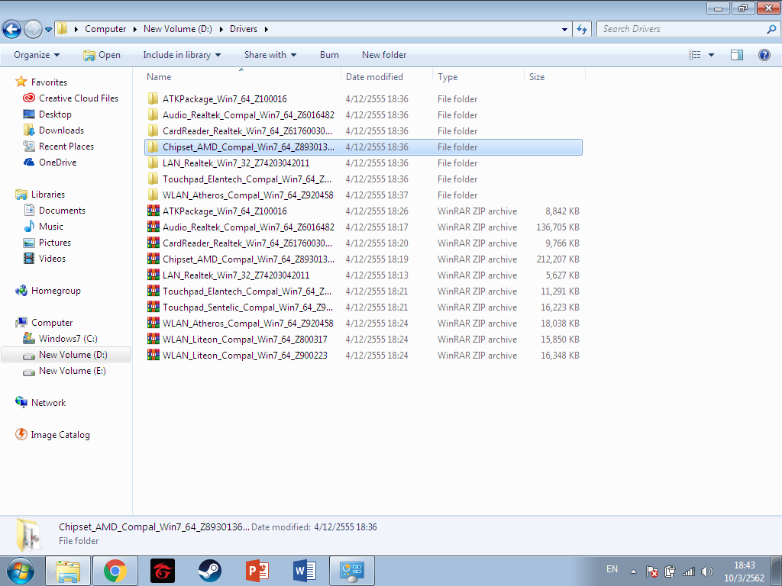Click the Windows Start button
The width and height of the screenshot is (782, 586).
21,571
